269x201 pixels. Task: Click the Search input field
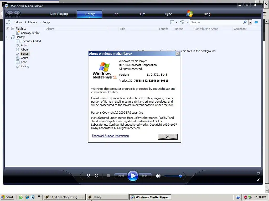point(216,22)
